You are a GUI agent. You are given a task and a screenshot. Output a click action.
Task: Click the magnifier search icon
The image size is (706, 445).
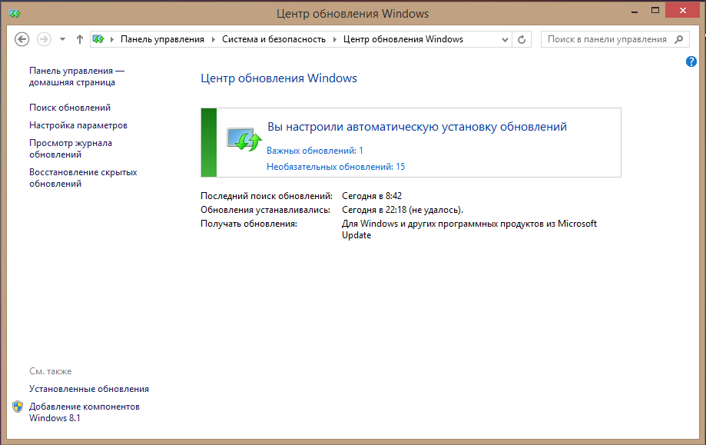[x=678, y=39]
